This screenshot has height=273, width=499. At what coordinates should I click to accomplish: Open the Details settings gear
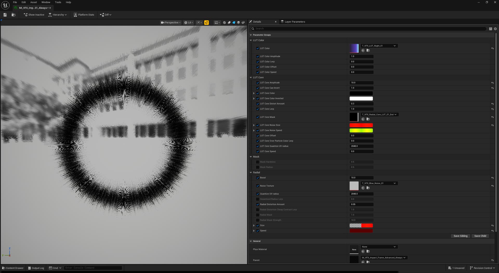(495, 29)
